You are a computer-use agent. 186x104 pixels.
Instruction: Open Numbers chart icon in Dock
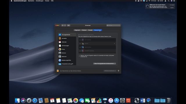click(x=99, y=101)
